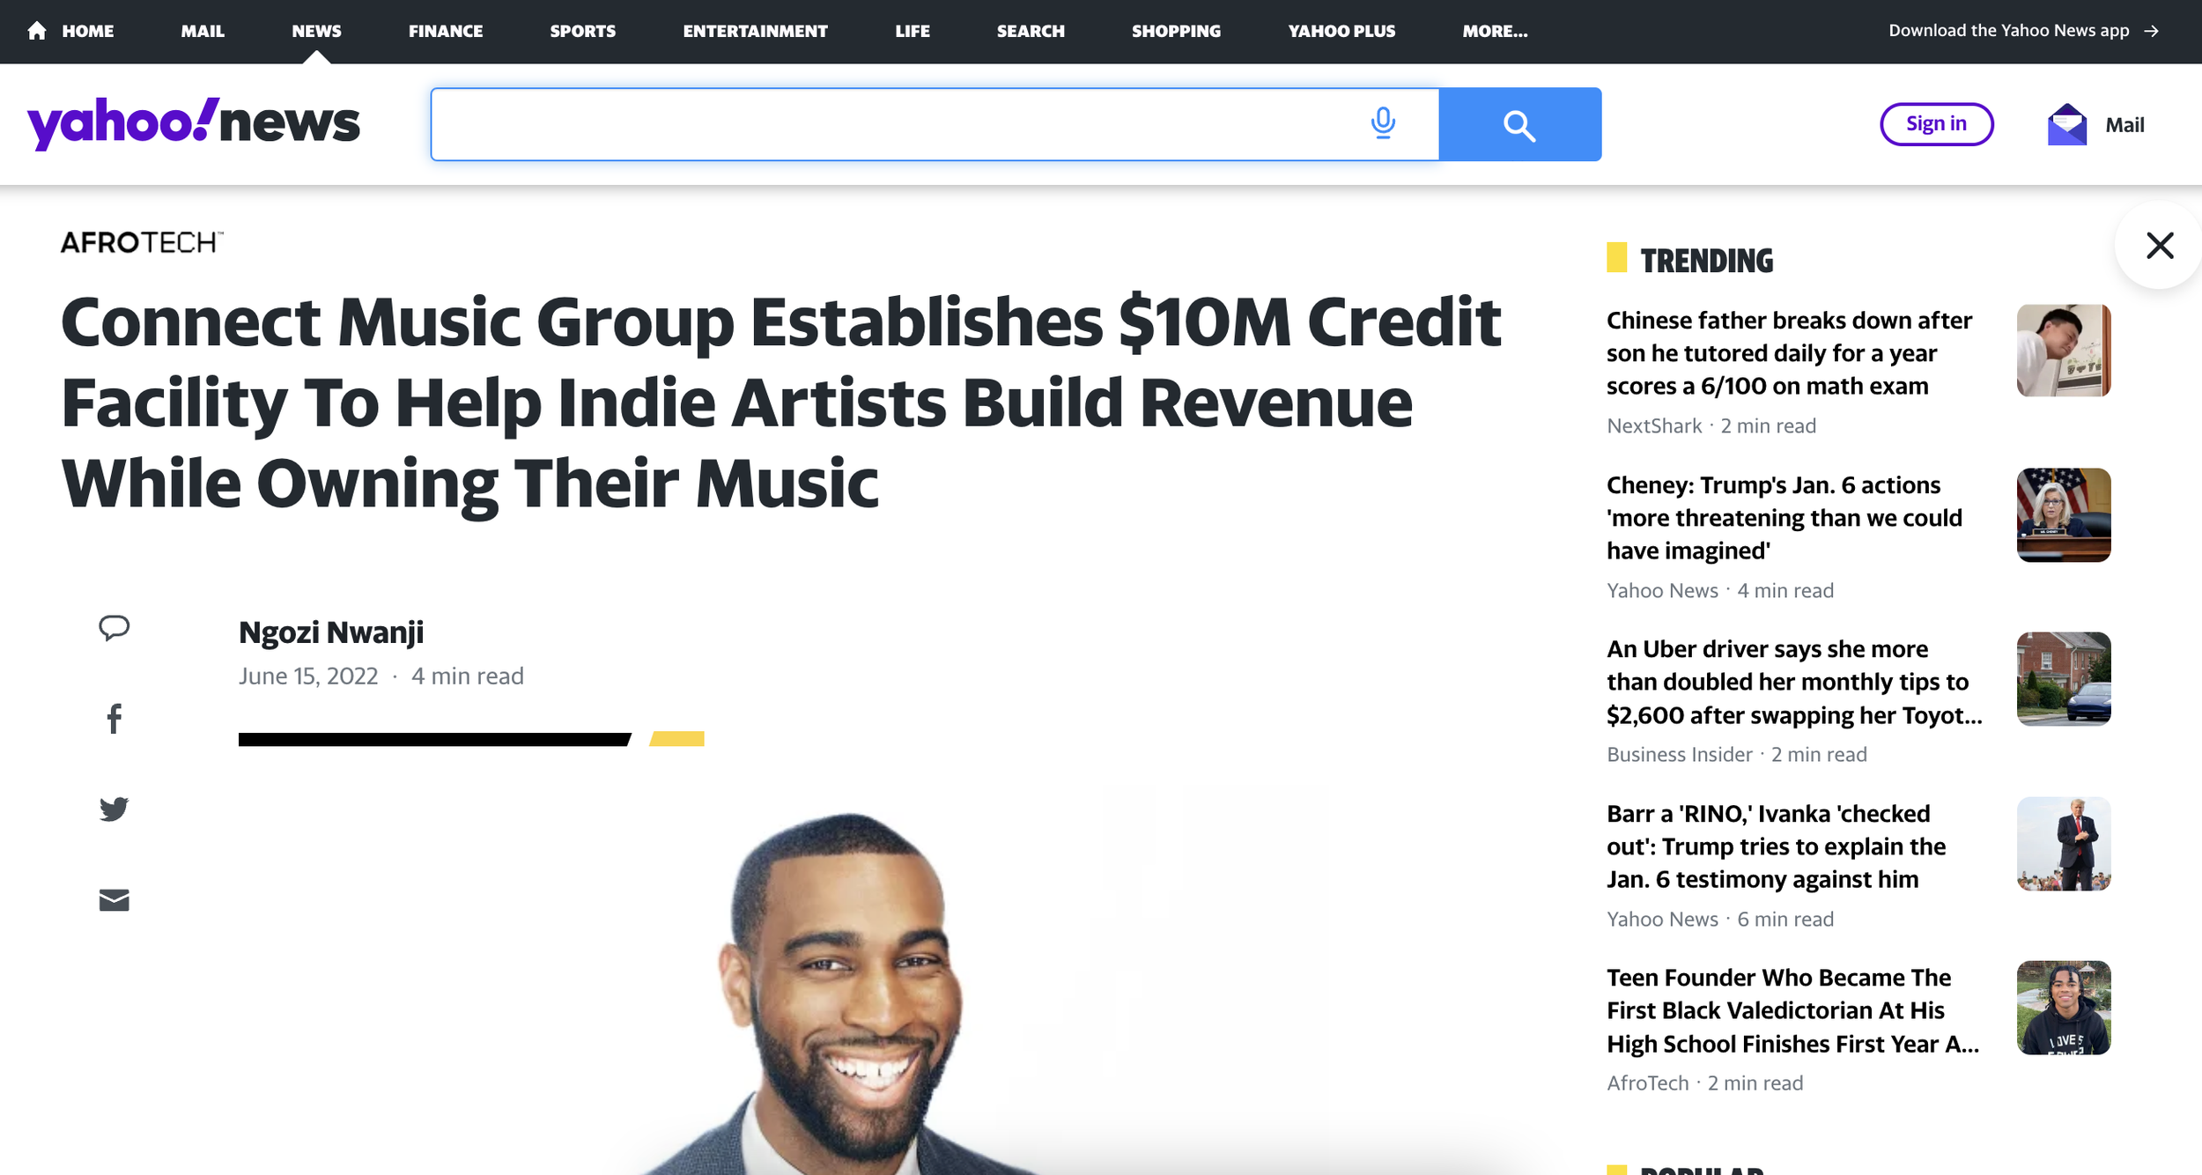Image resolution: width=2202 pixels, height=1175 pixels.
Task: Click the Yahoo News logo
Action: pos(193,123)
